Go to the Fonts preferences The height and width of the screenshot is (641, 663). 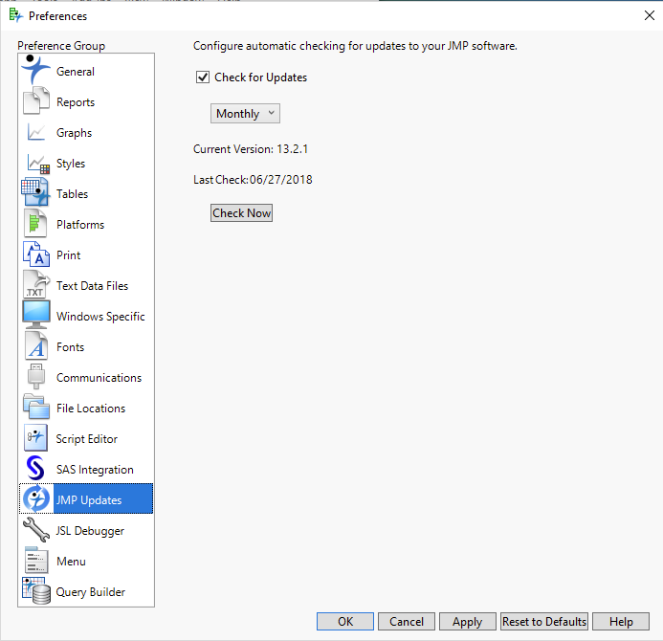(x=70, y=347)
